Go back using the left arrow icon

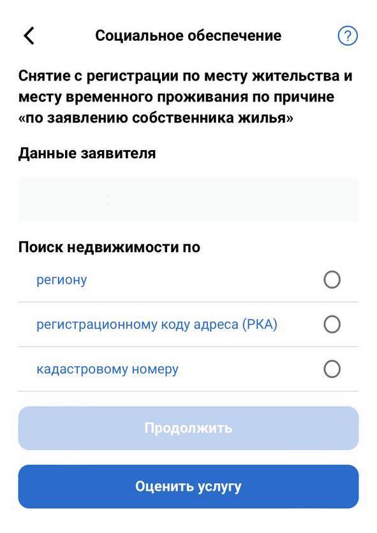coord(29,36)
